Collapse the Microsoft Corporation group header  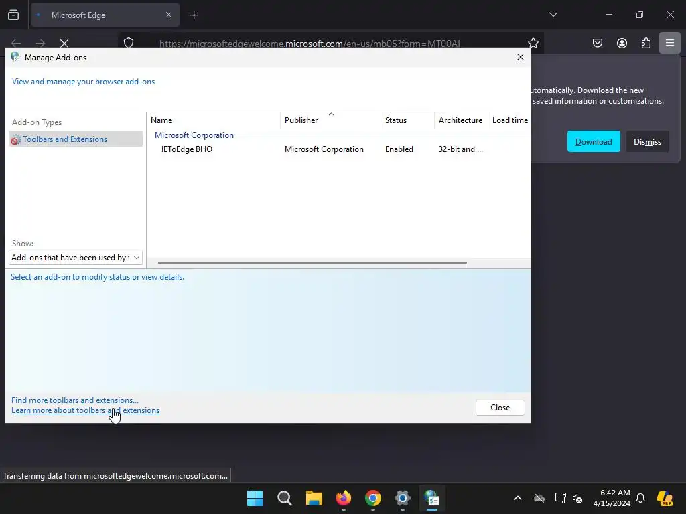(194, 135)
